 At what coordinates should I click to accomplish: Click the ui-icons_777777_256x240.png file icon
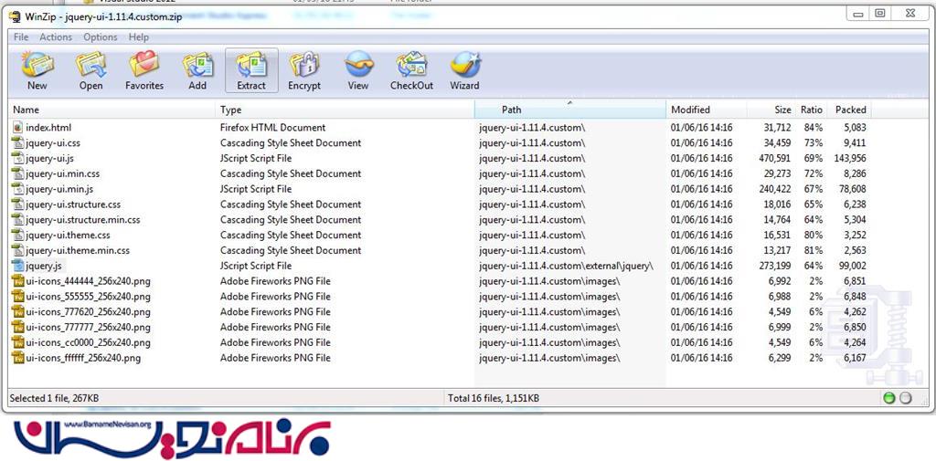(17, 328)
